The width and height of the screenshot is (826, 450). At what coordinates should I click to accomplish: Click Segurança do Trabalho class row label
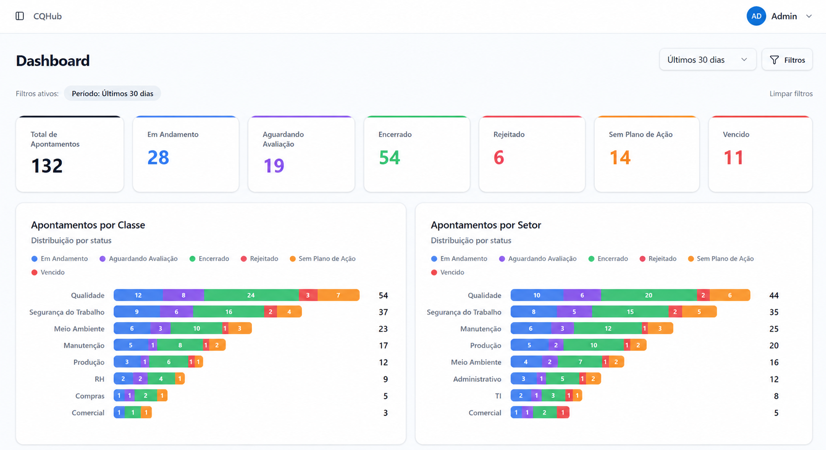pos(67,312)
